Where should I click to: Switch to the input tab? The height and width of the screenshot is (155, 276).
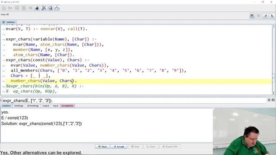56,106
